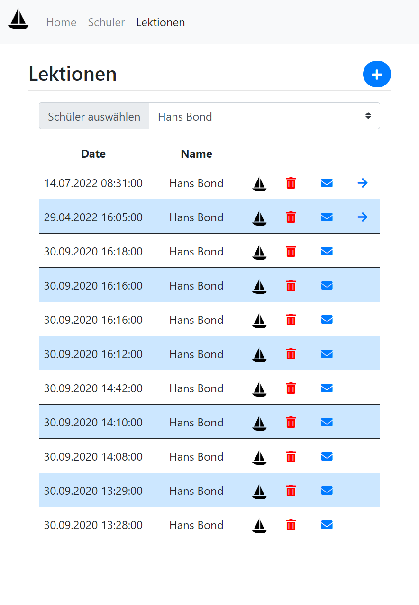Screen dimensions: 419x605
Task: Open sailboat icon for 30.09.2020 14:10:00 lesson
Action: (x=259, y=423)
